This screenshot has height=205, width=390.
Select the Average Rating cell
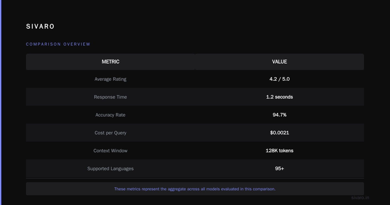point(110,79)
